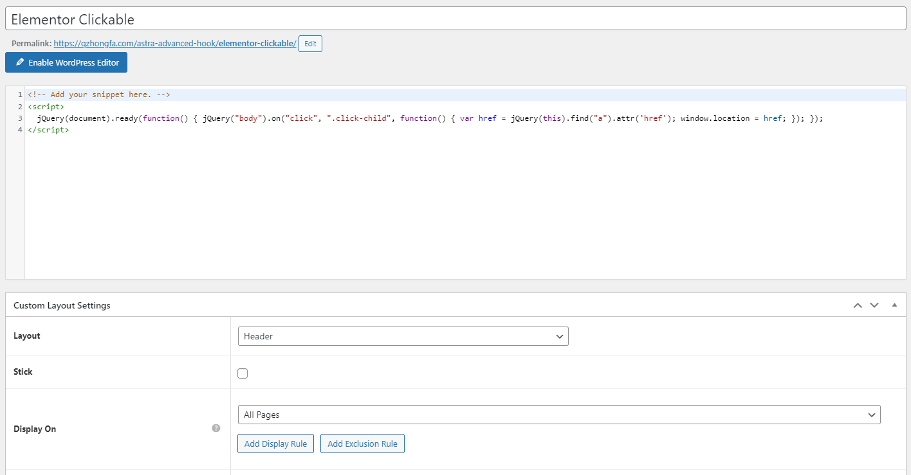Focus the Elementor Clickable title field
The image size is (911, 475).
pos(455,19)
